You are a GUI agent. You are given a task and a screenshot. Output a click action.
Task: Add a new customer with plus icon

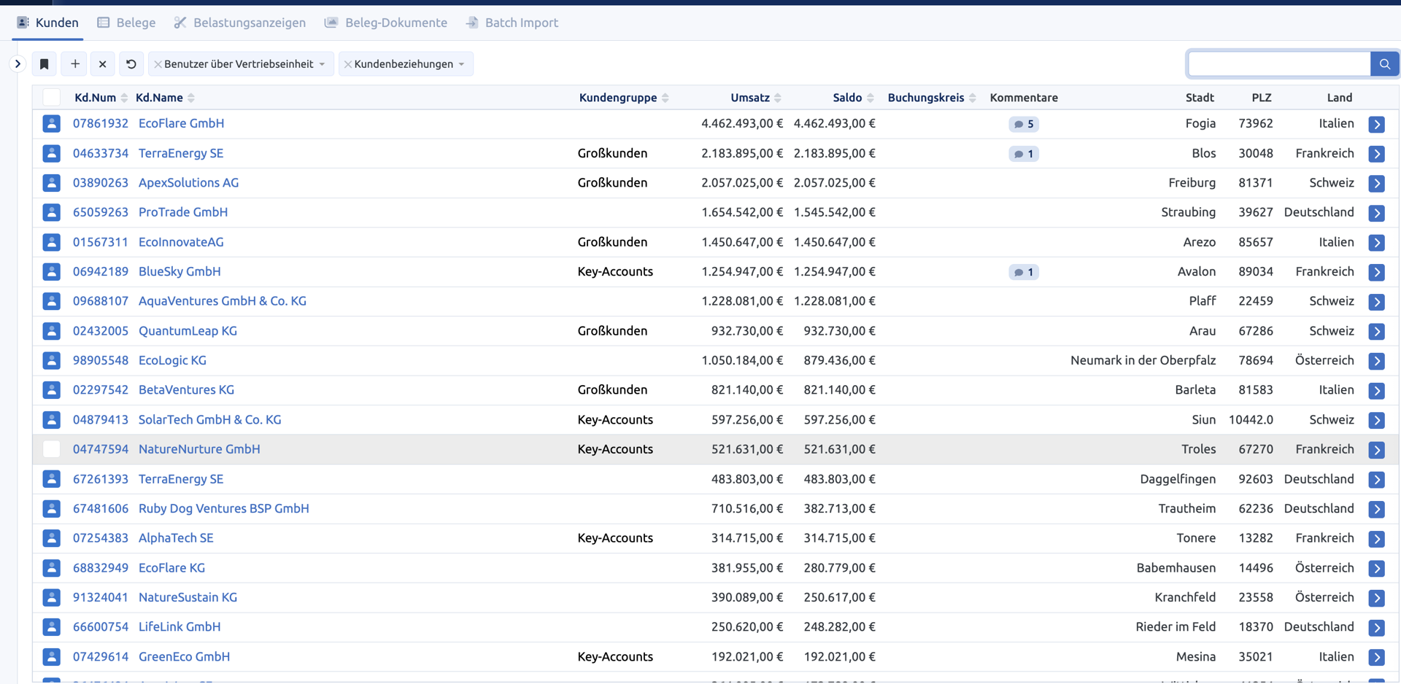click(x=74, y=64)
